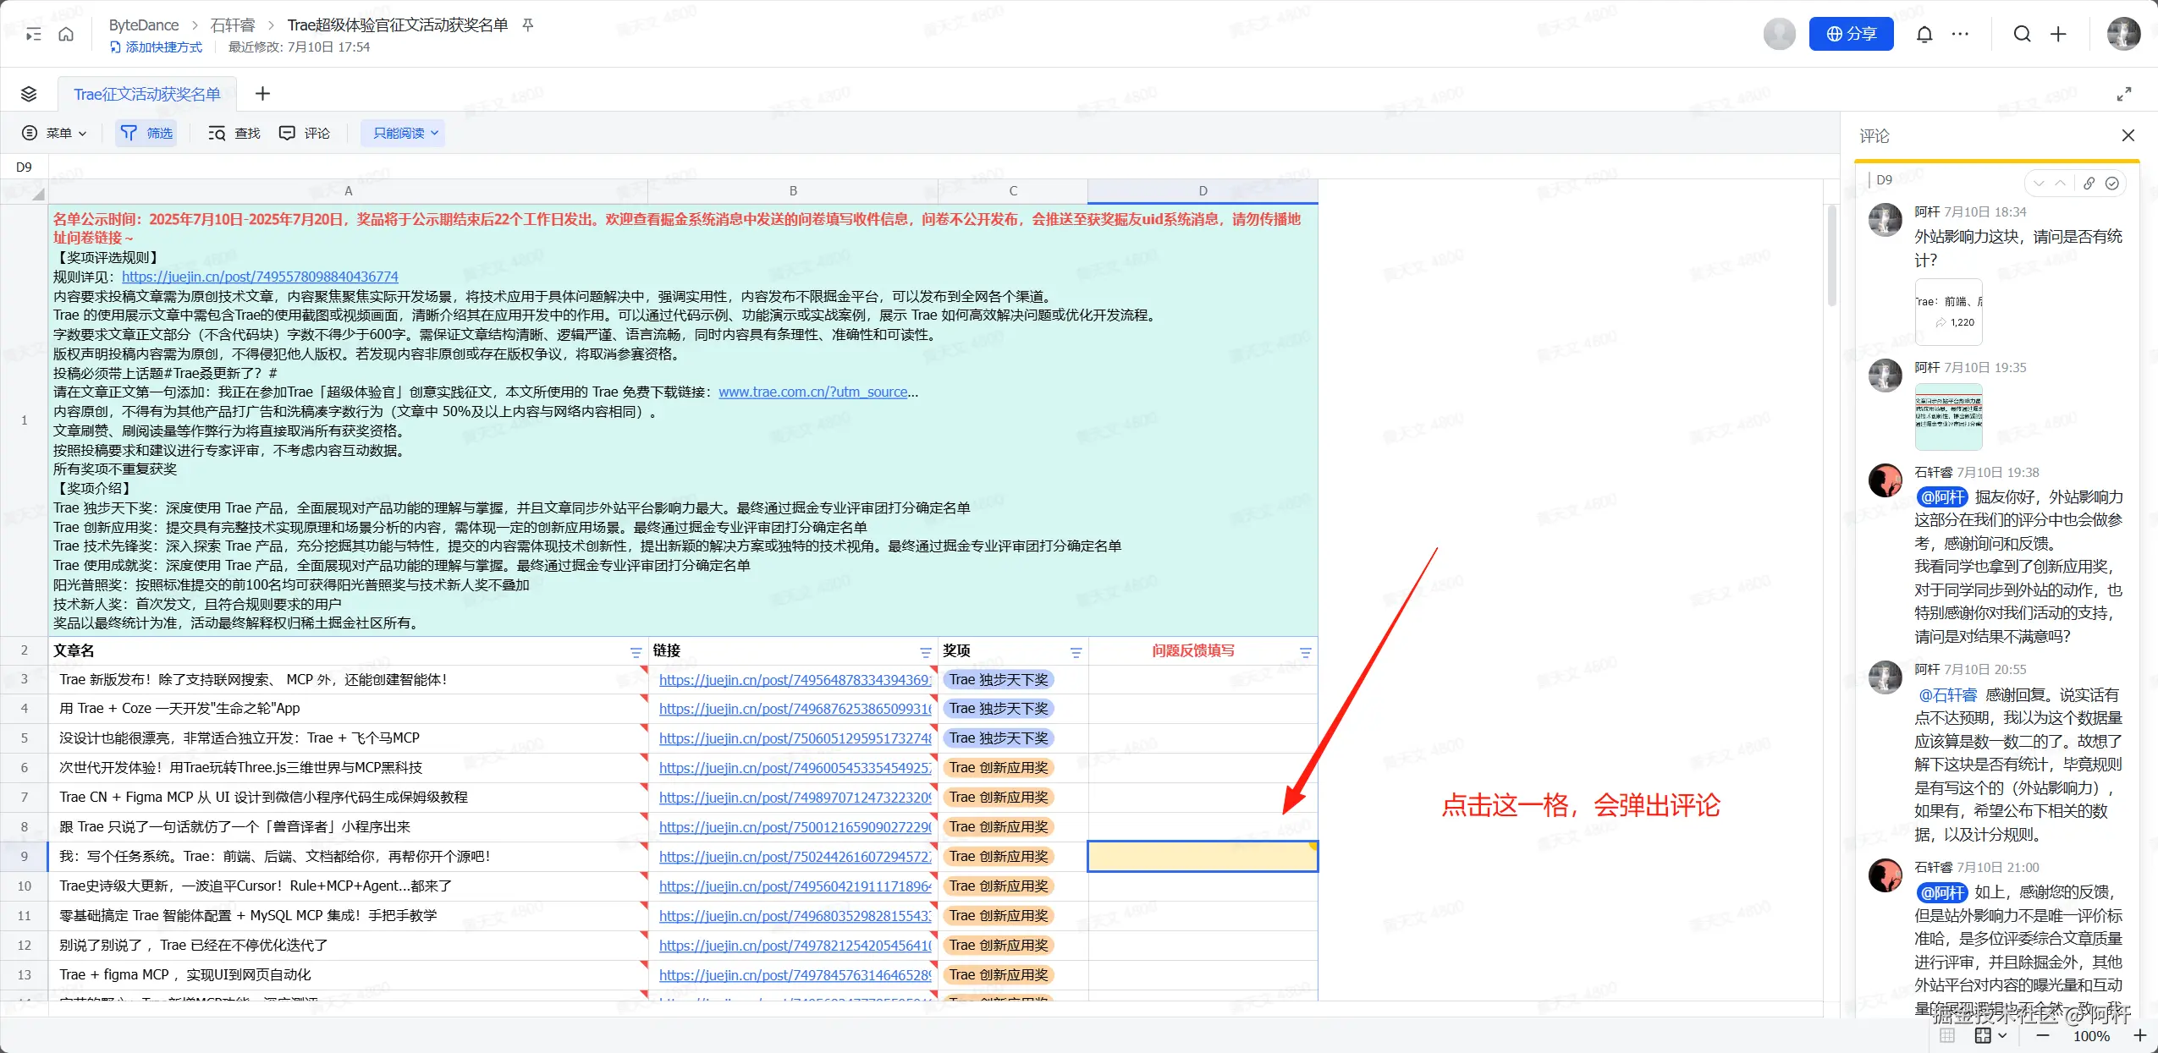Click zoom in plus at bottom right
The height and width of the screenshot is (1053, 2158).
pos(2139,1035)
